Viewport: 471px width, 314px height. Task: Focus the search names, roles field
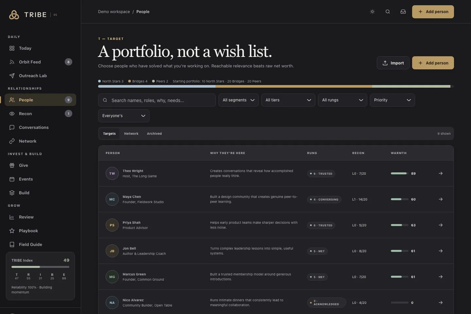pos(157,100)
